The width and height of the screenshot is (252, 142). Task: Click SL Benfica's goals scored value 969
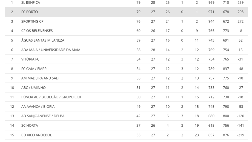211,2
